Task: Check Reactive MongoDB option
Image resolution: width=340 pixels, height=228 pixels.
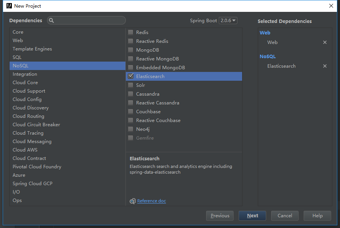Action: [x=130, y=59]
